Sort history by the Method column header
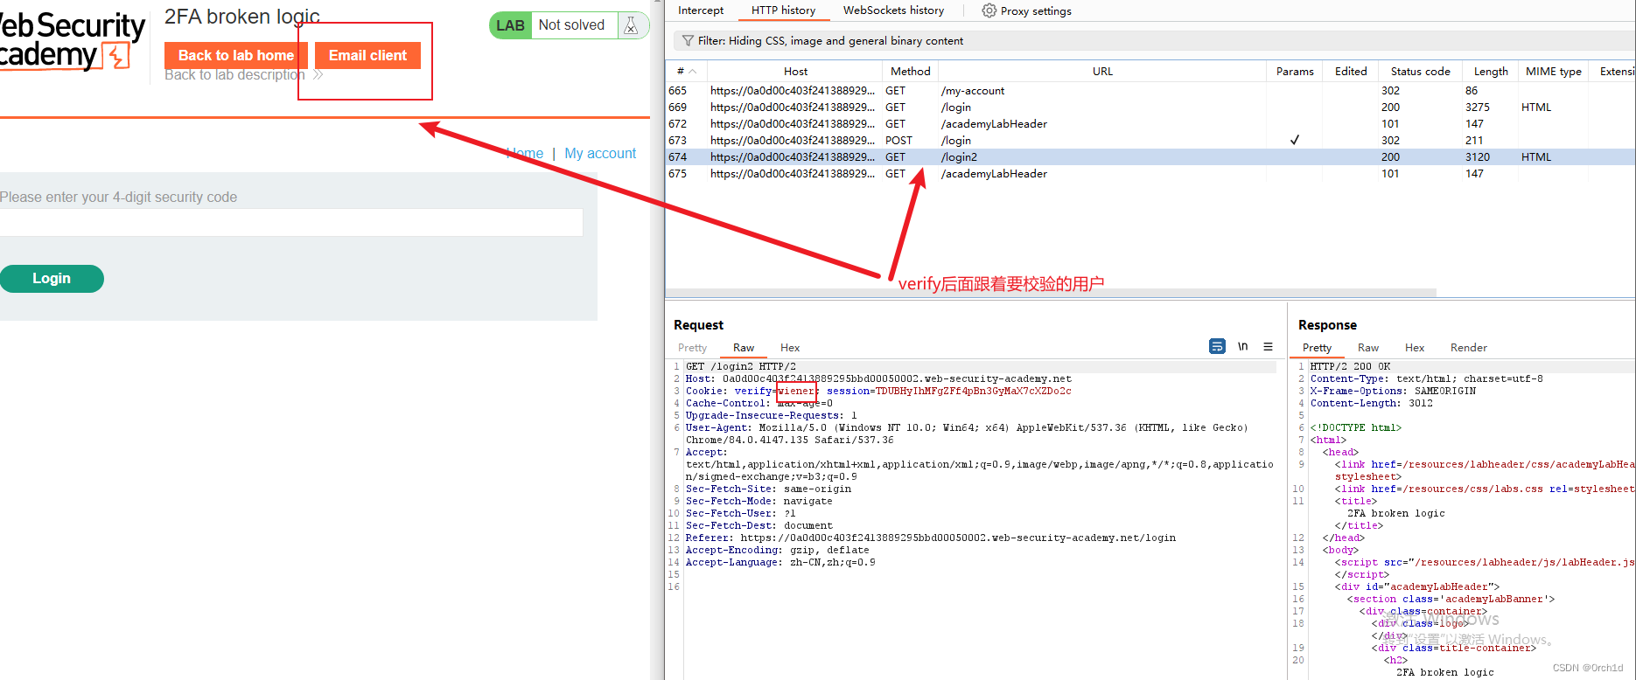 click(x=910, y=72)
